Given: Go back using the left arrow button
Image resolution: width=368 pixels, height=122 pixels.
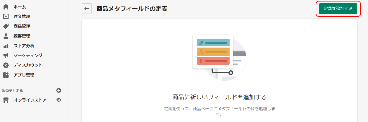Looking at the screenshot, I should 86,9.
